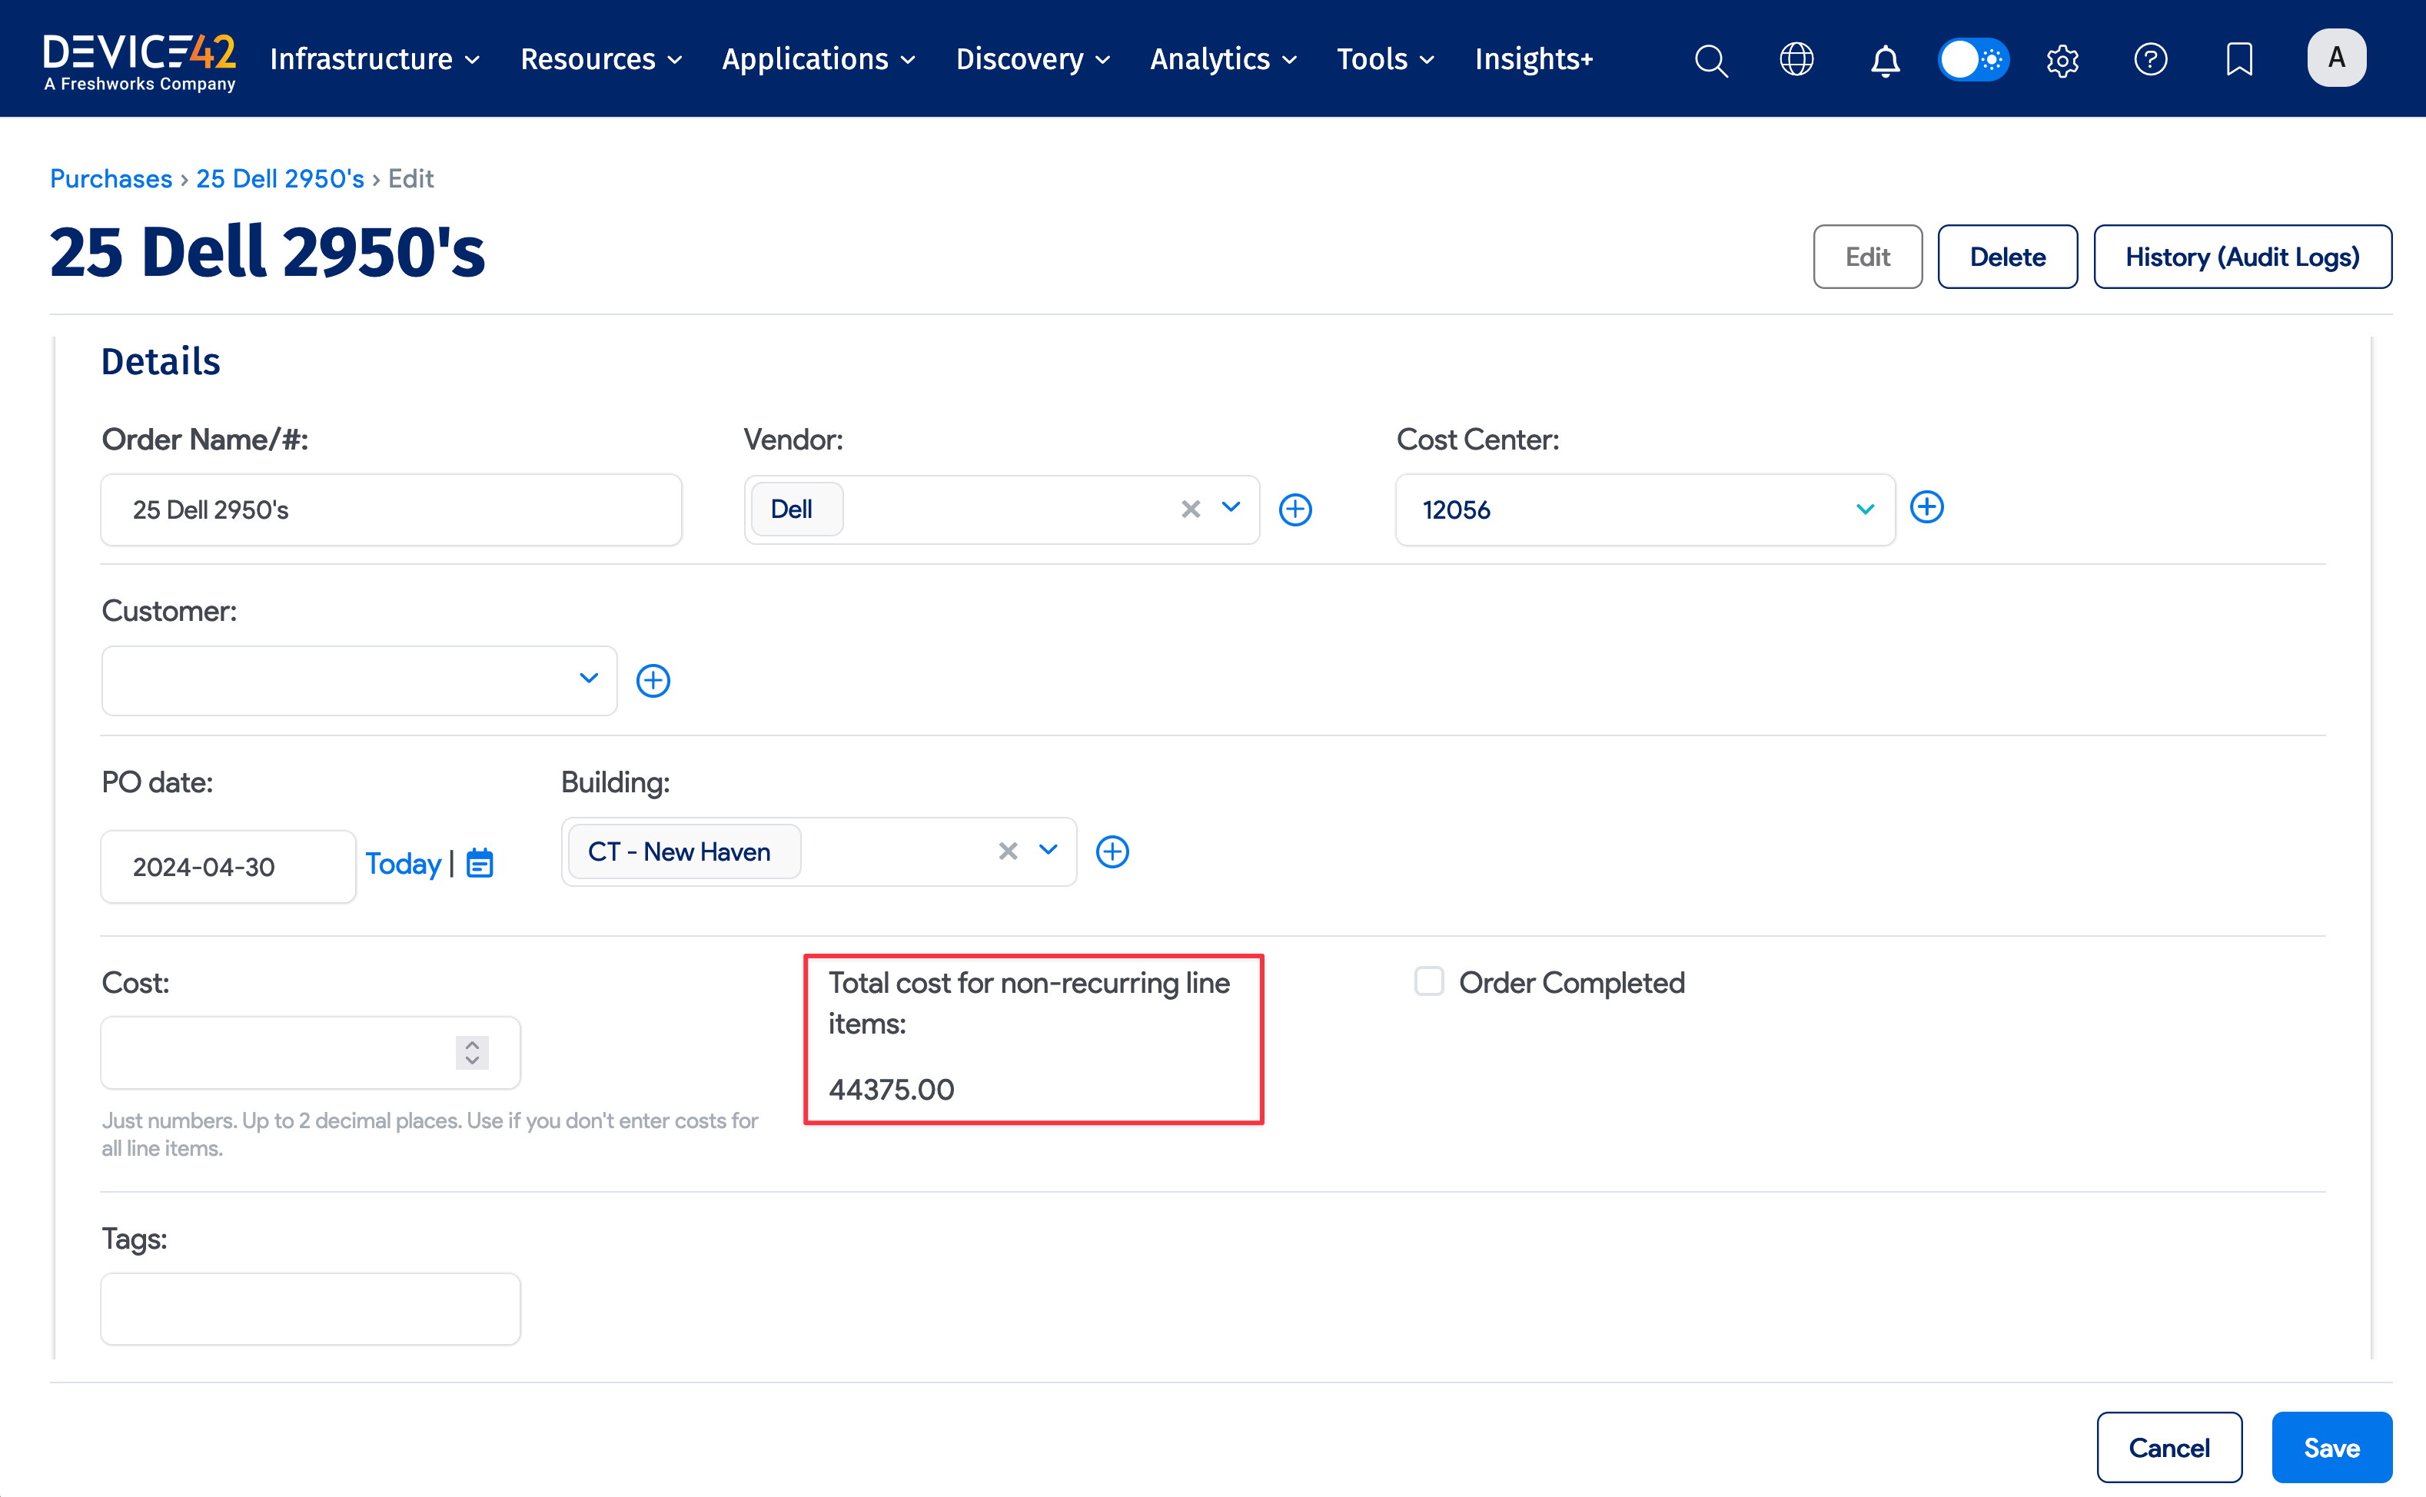2426x1497 pixels.
Task: Open the notifications bell
Action: click(1884, 61)
